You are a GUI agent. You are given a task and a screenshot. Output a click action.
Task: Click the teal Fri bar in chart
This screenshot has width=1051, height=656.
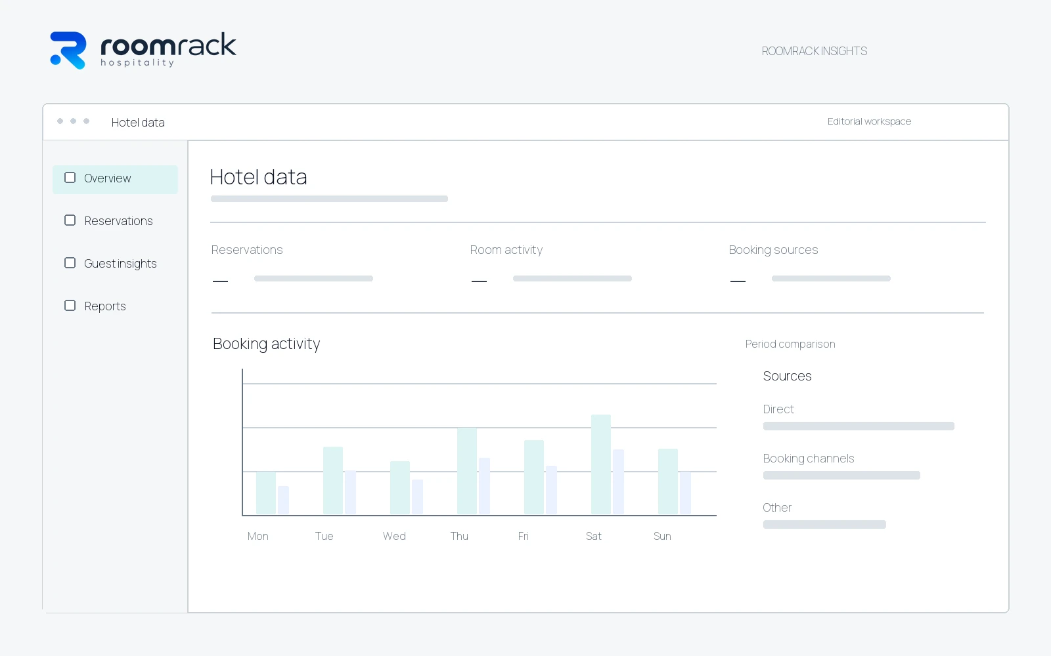[x=534, y=478]
